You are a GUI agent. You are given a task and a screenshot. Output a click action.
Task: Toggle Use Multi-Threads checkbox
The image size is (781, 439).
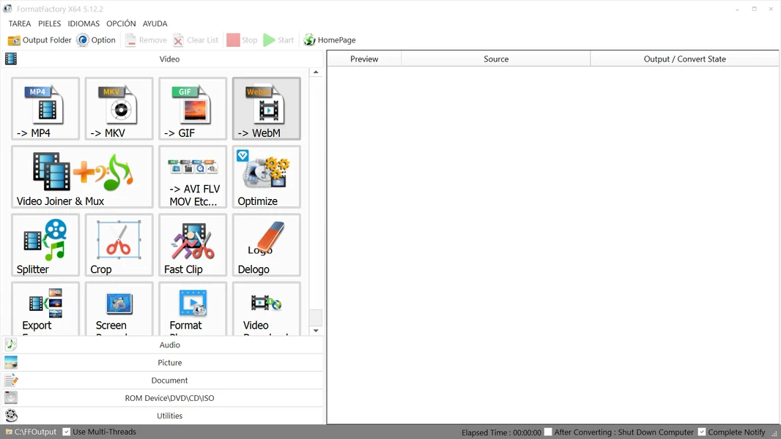pos(67,432)
